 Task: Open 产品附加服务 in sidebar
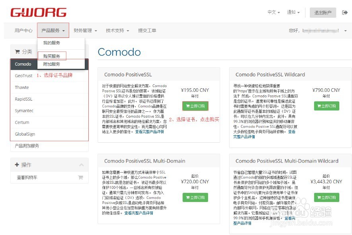pos(49,146)
